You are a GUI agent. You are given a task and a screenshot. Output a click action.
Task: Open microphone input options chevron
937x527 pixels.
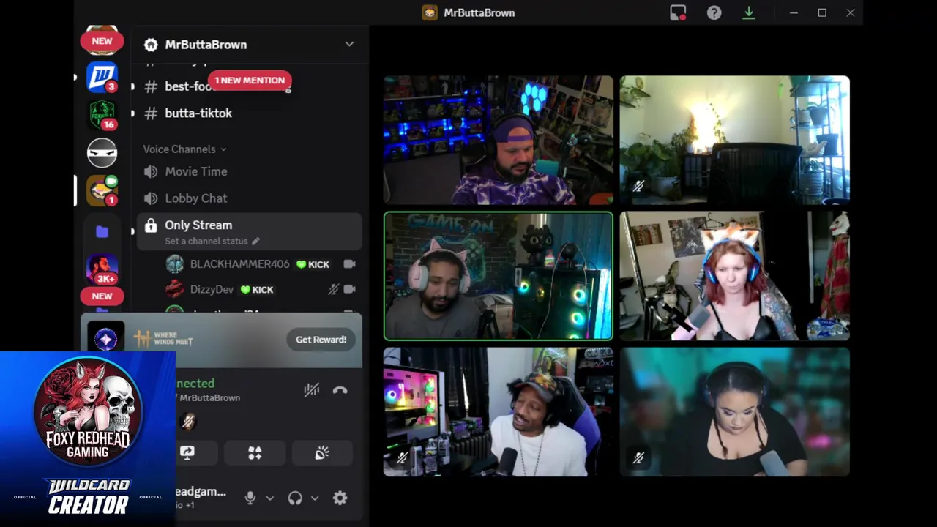pyautogui.click(x=269, y=498)
